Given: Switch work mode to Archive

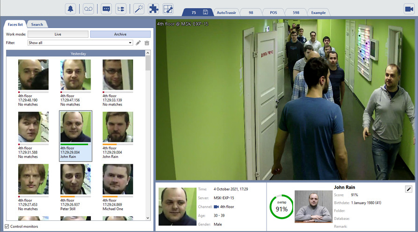Looking at the screenshot, I should click(x=120, y=34).
